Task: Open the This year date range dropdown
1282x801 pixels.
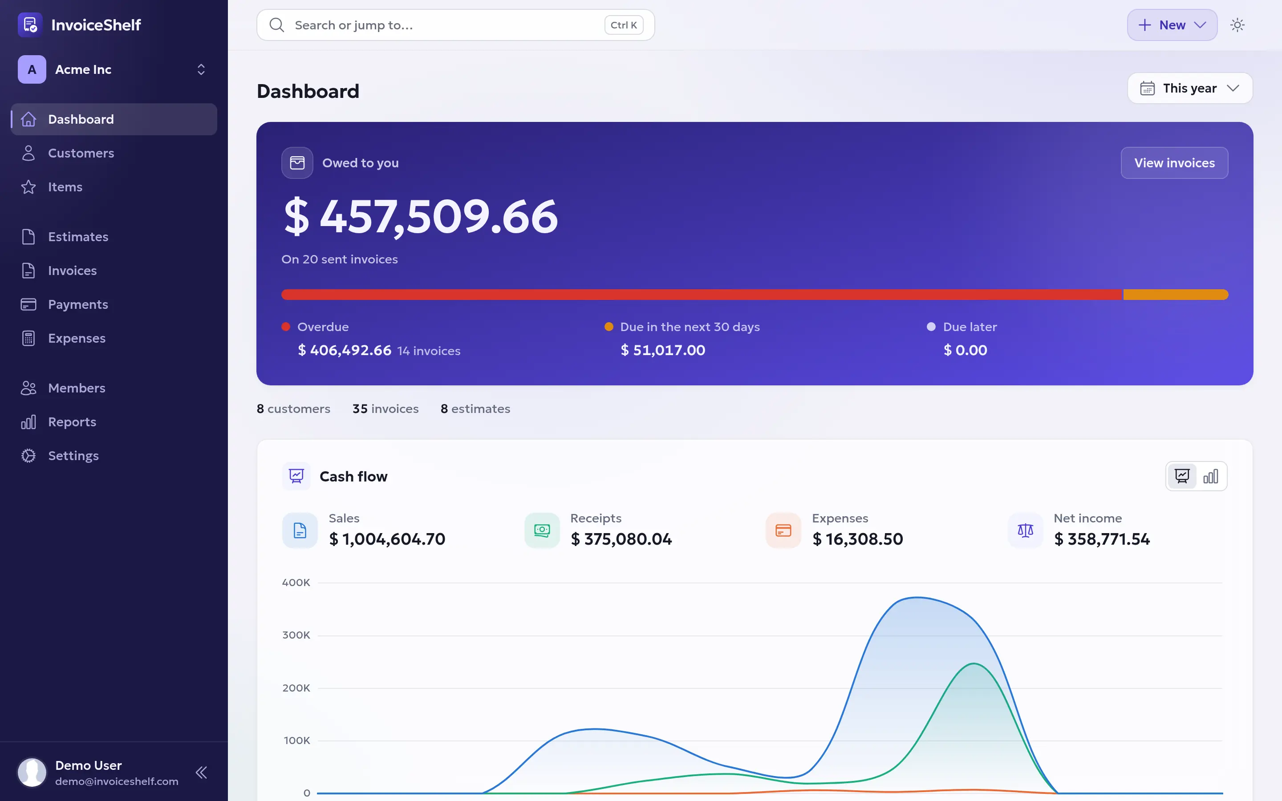Action: pyautogui.click(x=1190, y=89)
